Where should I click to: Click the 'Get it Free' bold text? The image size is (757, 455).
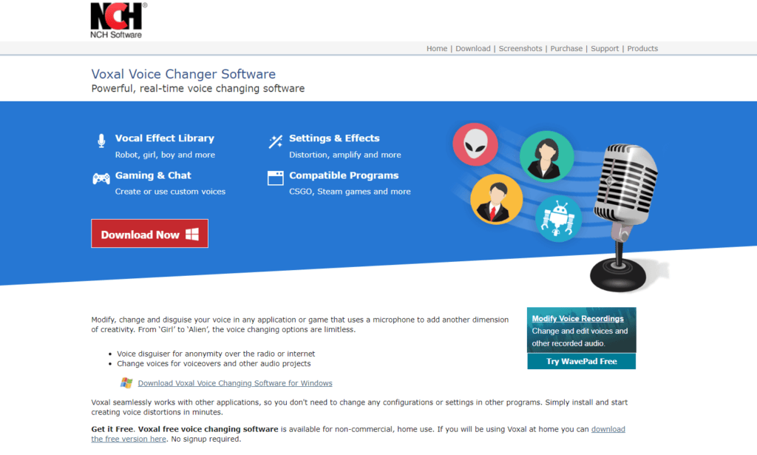[112, 429]
